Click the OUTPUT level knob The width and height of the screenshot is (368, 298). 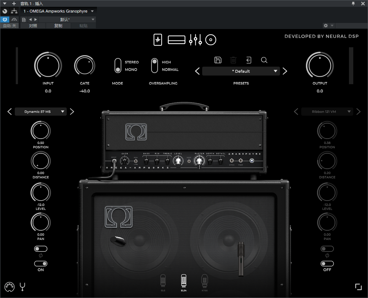320,66
